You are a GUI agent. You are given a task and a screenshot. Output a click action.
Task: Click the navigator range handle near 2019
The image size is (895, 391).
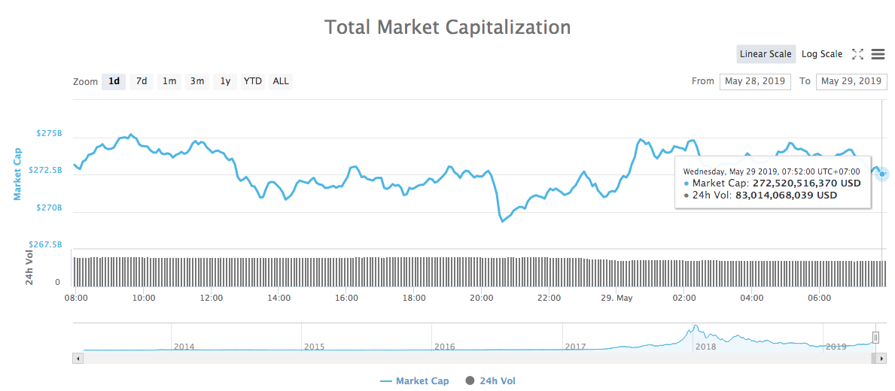click(875, 337)
